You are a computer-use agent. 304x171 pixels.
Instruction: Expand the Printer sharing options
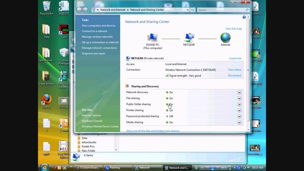click(239, 110)
